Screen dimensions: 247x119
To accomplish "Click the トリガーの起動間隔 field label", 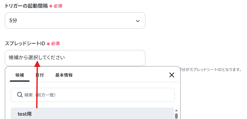I will 26,6.
